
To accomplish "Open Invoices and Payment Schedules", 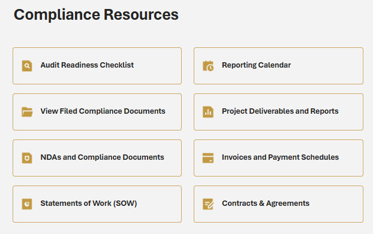I will [x=280, y=157].
